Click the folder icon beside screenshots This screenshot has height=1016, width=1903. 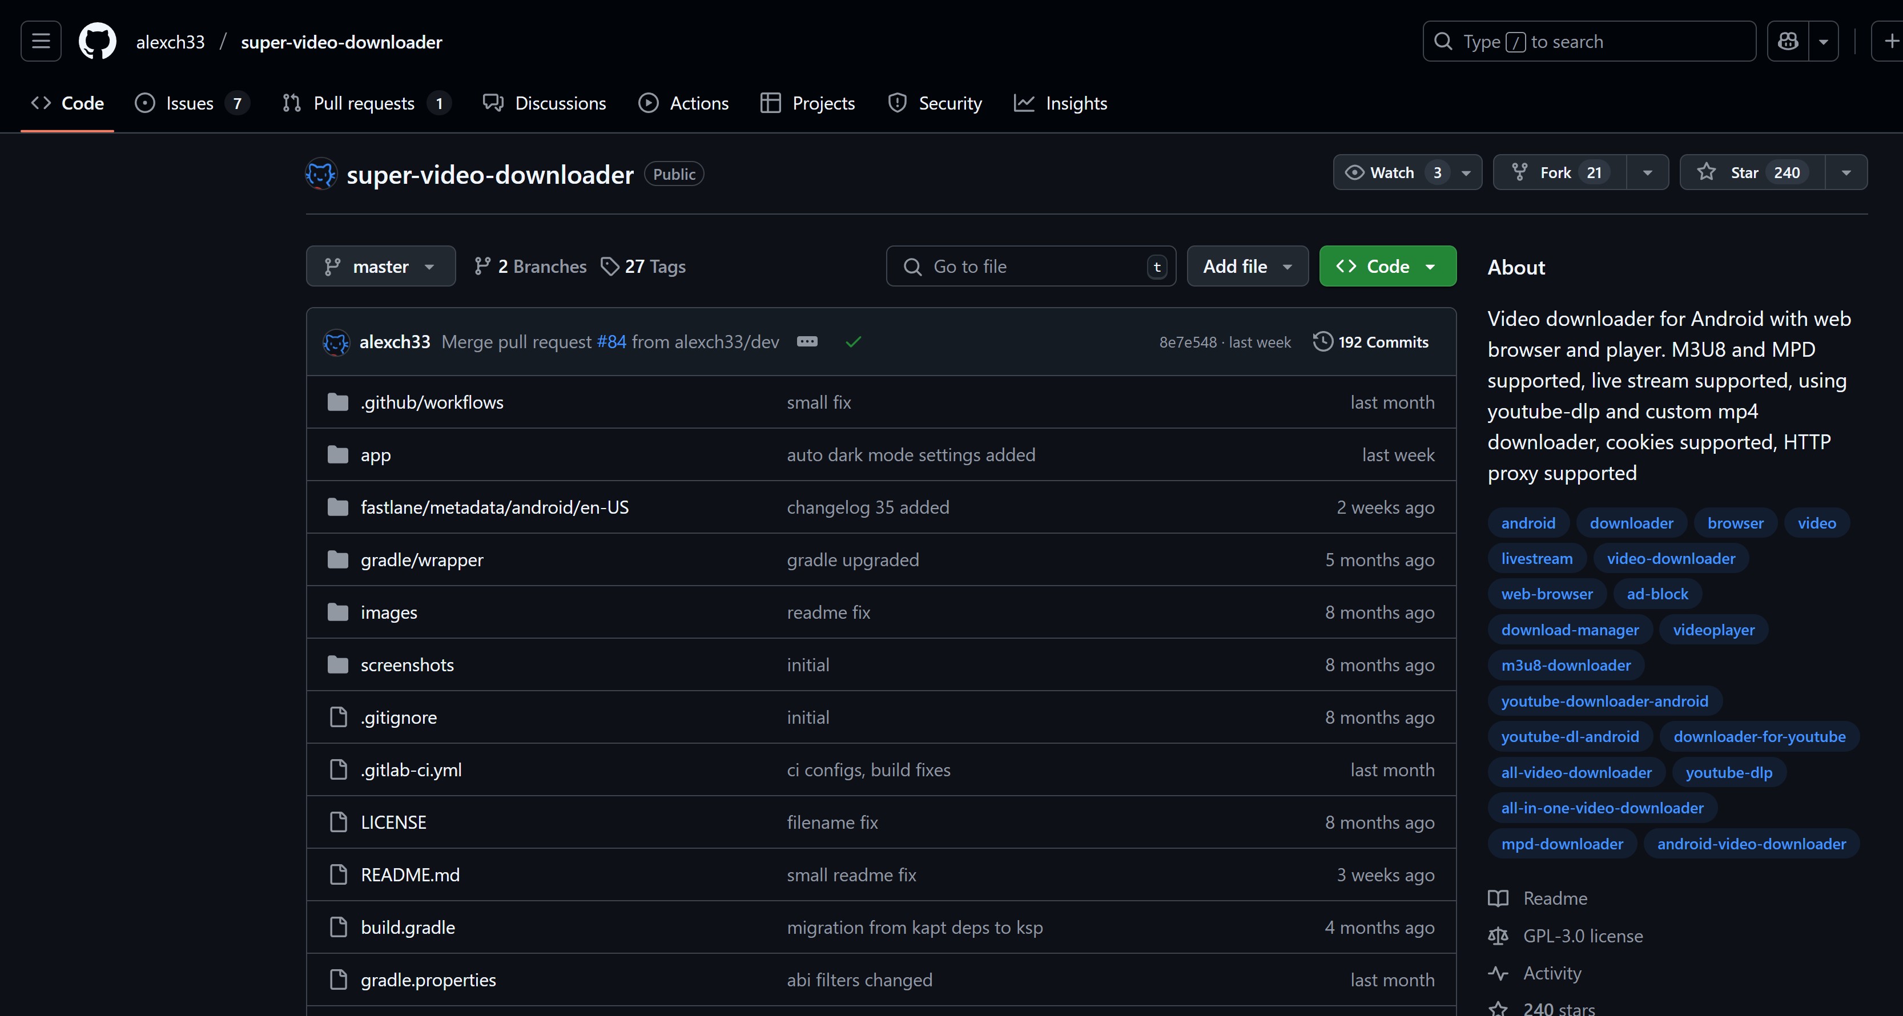[337, 664]
